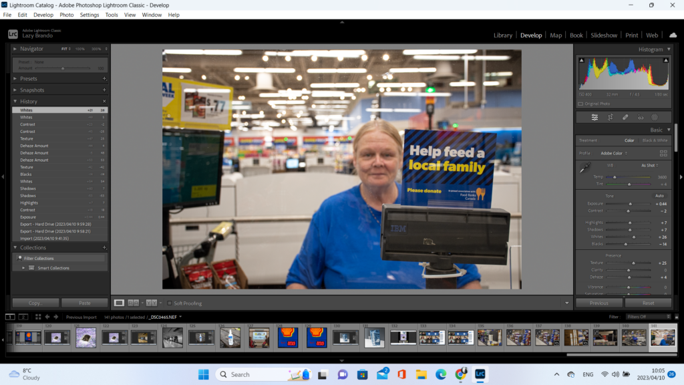
Task: Click the Reset button
Action: click(x=648, y=303)
